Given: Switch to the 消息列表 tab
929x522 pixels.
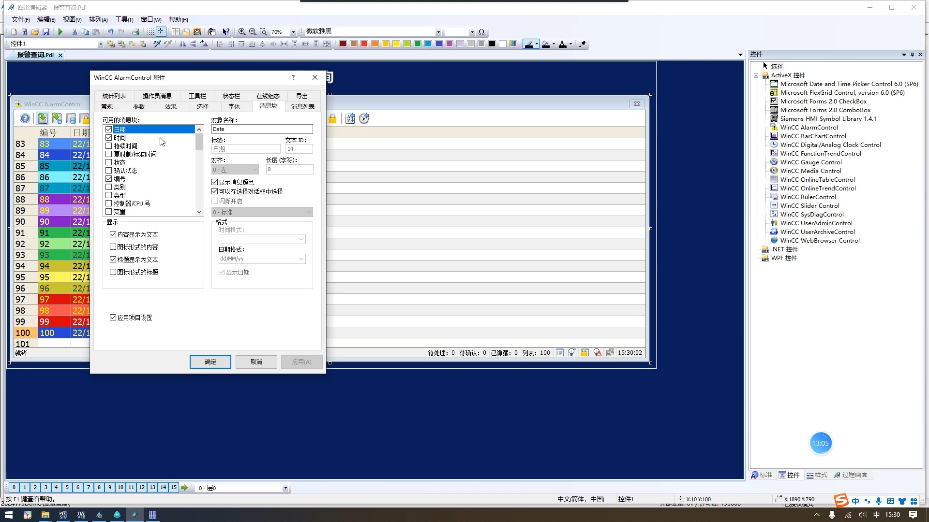Looking at the screenshot, I should 302,106.
